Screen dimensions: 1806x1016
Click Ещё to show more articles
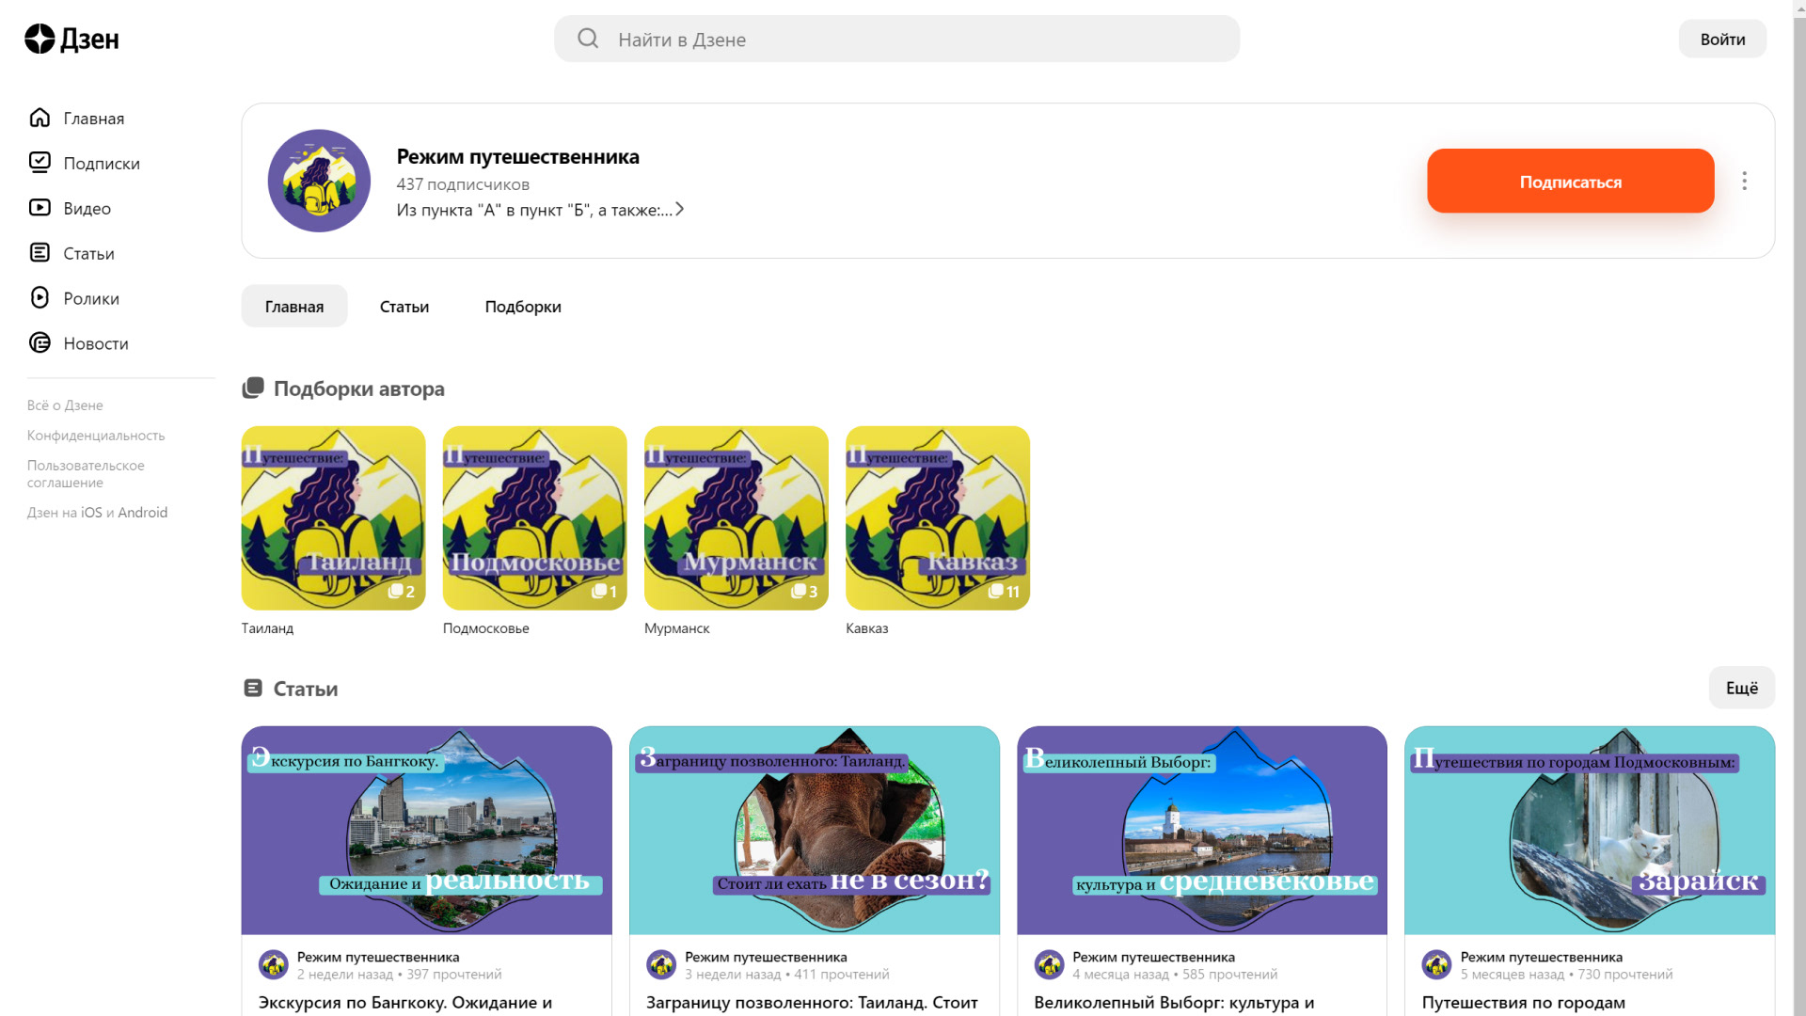pos(1741,688)
